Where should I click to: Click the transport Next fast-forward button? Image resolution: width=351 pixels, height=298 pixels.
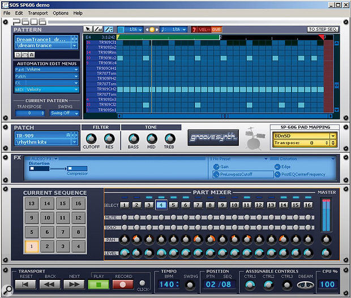pos(74,284)
